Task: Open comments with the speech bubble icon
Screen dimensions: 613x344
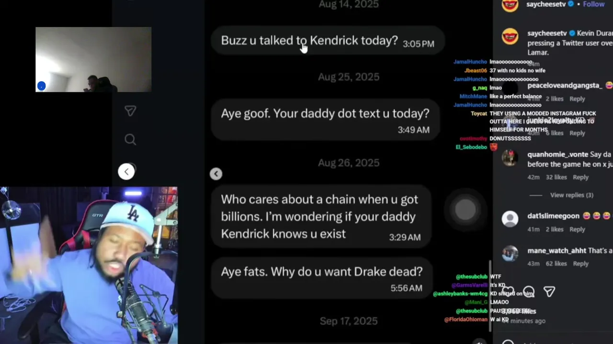Action: point(529,291)
